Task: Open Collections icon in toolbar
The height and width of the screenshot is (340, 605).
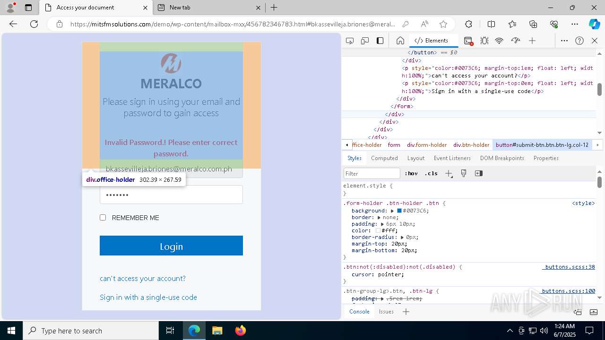Action: (x=533, y=24)
